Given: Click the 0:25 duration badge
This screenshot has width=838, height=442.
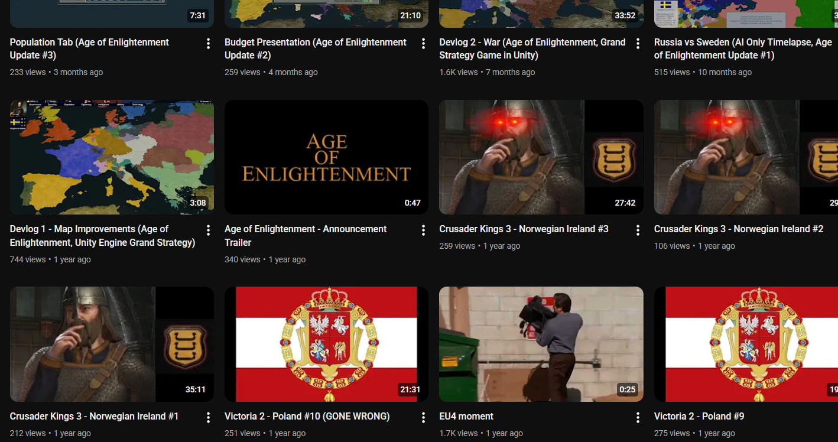Looking at the screenshot, I should click(x=628, y=389).
